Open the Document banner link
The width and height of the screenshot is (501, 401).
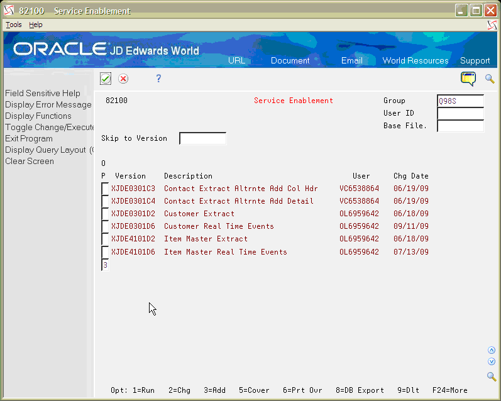pos(290,60)
